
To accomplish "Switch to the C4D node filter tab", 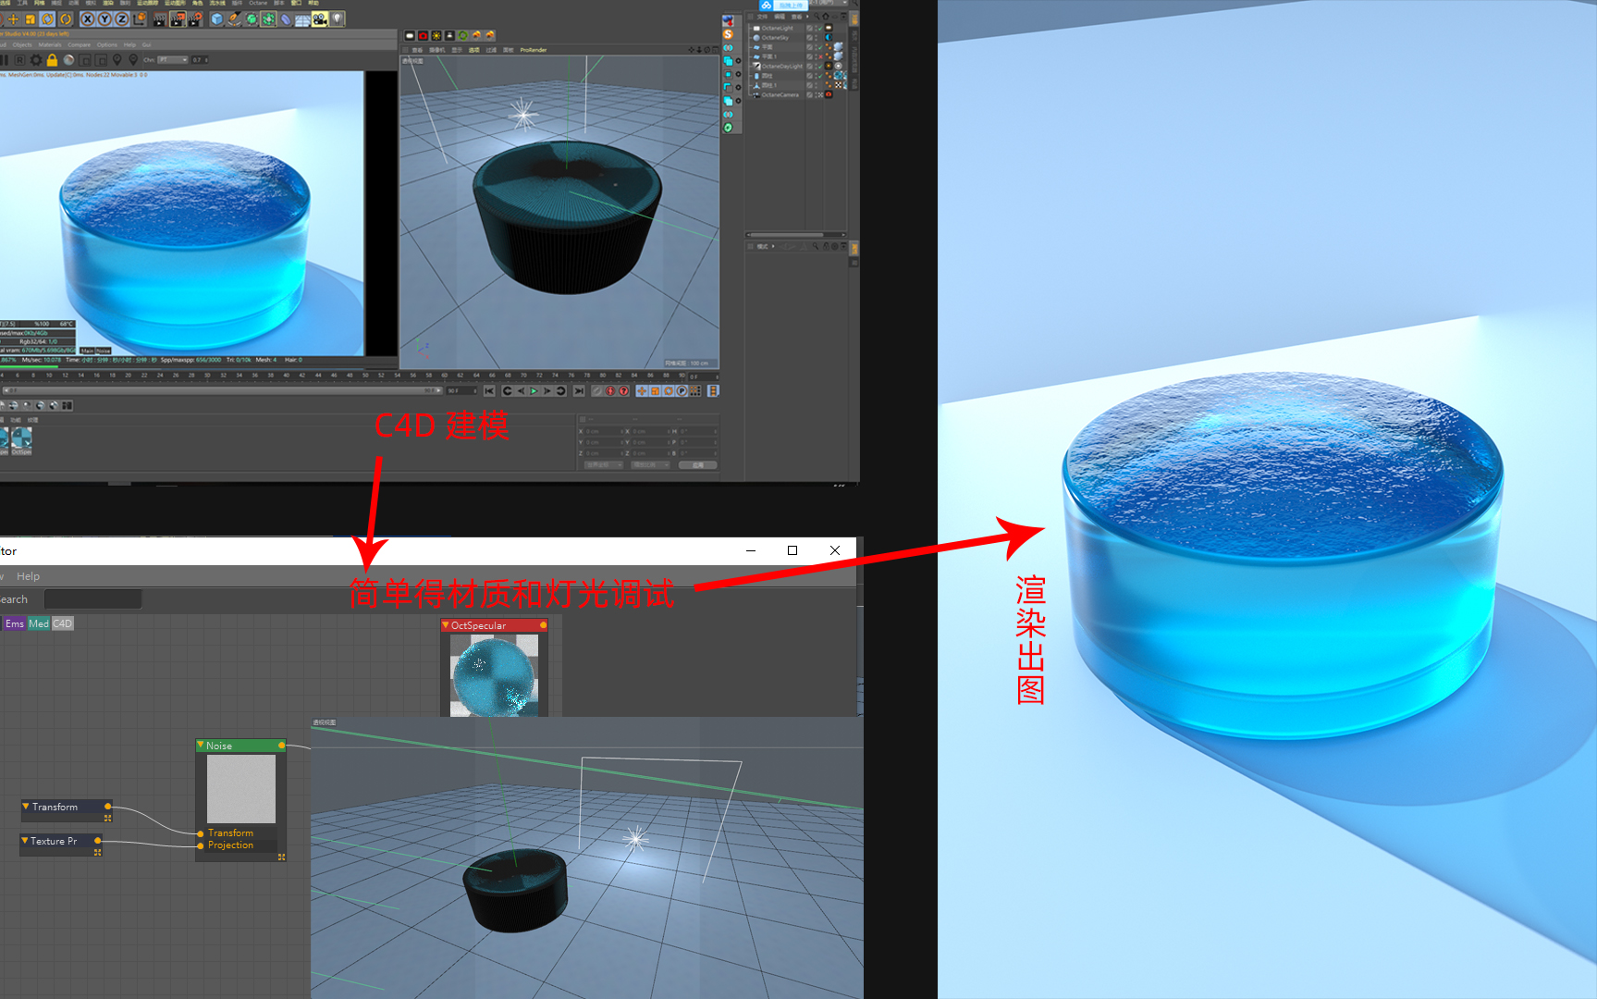I will tap(62, 623).
